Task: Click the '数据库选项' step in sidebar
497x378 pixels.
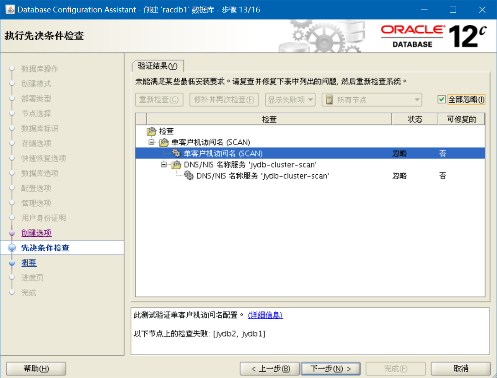Action: tap(40, 173)
